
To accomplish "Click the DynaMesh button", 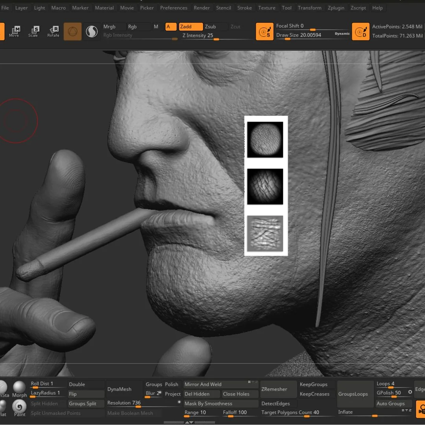I will (124, 389).
